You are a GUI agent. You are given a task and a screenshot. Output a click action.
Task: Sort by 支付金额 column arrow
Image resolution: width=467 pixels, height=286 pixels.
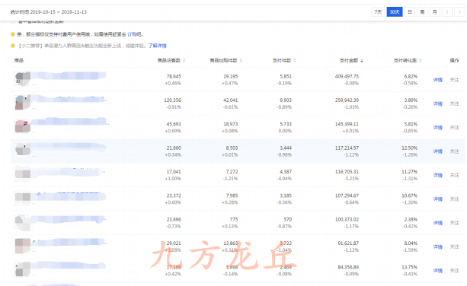pyautogui.click(x=362, y=60)
